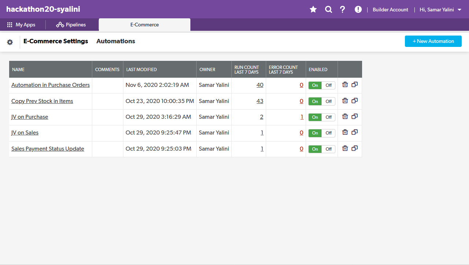Open help question mark icon
Image resolution: width=469 pixels, height=265 pixels.
(x=343, y=10)
